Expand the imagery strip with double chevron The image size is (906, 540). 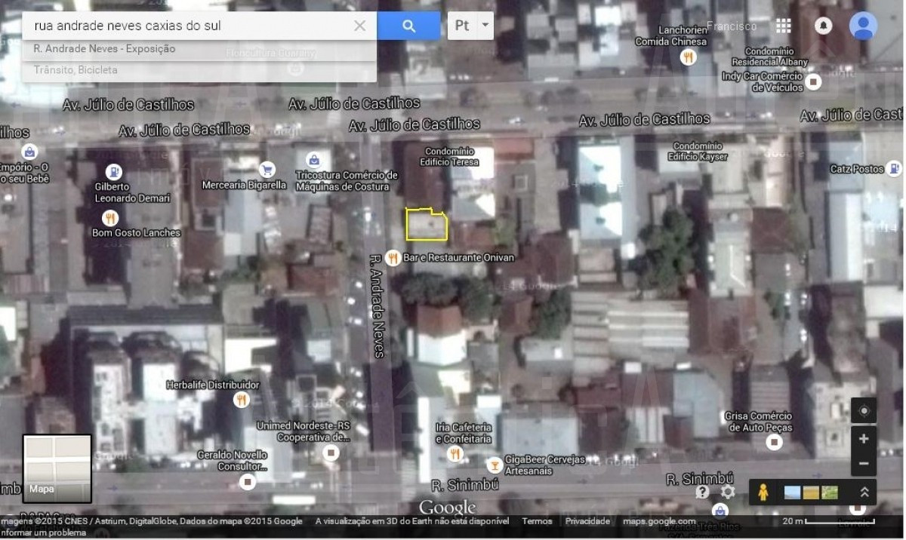(864, 492)
